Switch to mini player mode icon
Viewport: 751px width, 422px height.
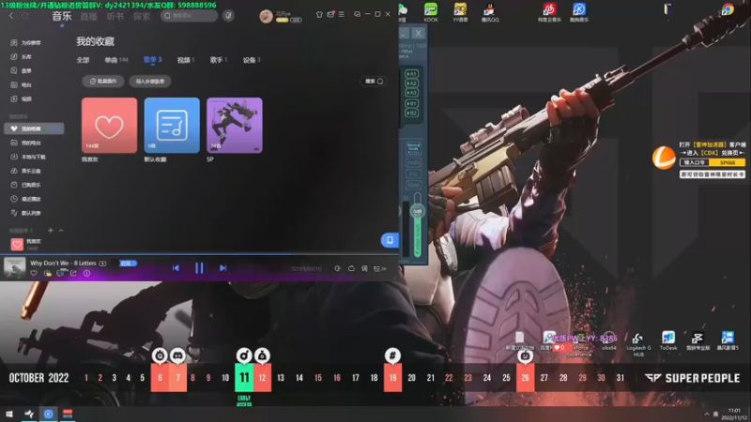point(357,14)
